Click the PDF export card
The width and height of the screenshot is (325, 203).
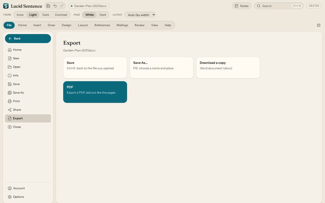95,92
